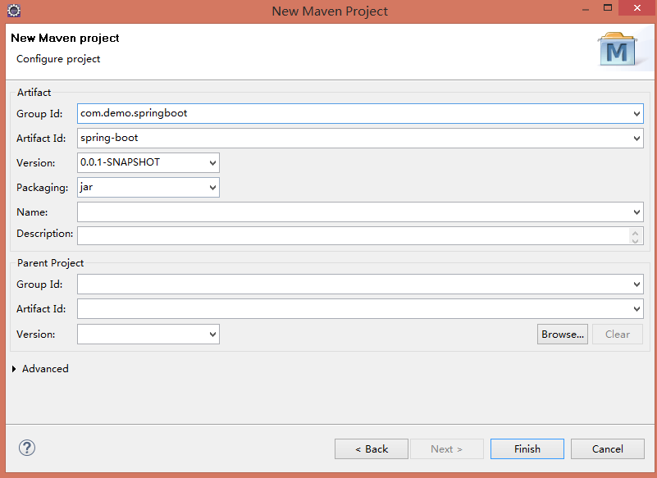Go back with the < Back button
This screenshot has width=657, height=478.
point(372,449)
